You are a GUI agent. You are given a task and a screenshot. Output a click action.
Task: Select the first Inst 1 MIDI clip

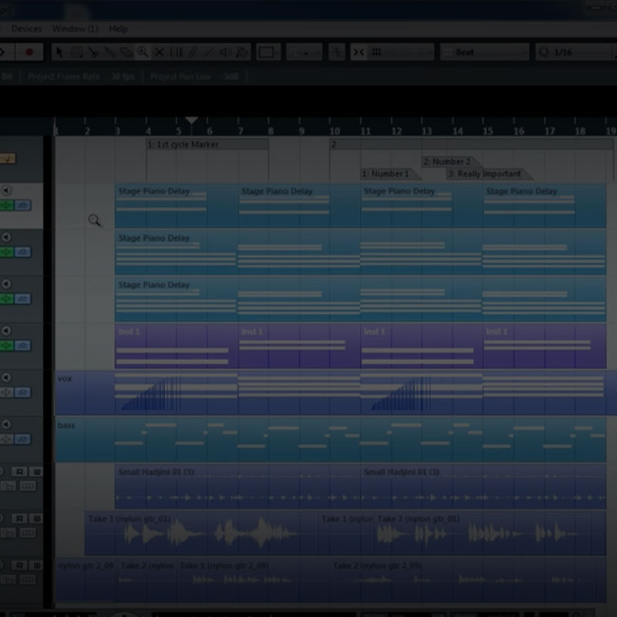coord(177,346)
